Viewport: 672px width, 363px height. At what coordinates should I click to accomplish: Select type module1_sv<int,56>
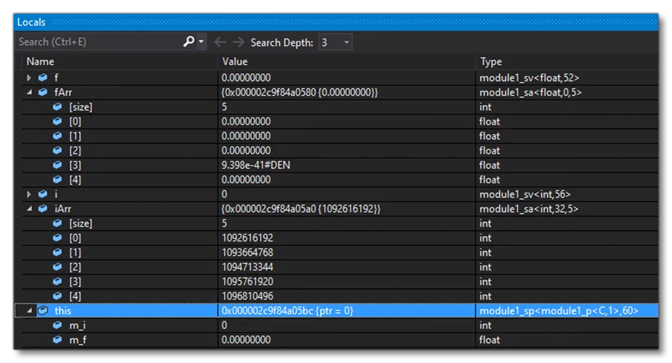(525, 194)
